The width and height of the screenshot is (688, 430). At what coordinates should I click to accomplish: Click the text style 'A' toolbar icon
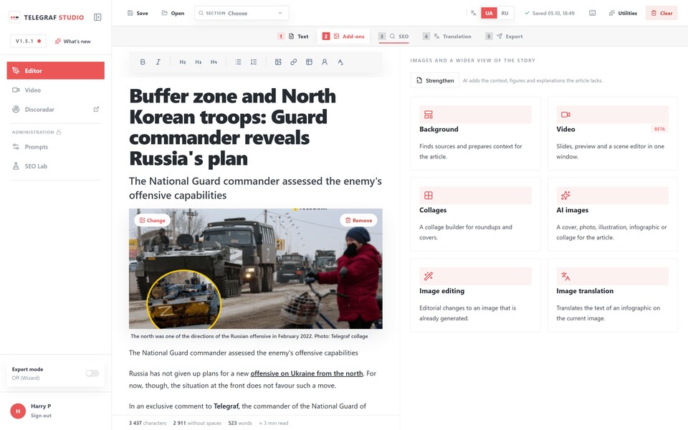(340, 62)
